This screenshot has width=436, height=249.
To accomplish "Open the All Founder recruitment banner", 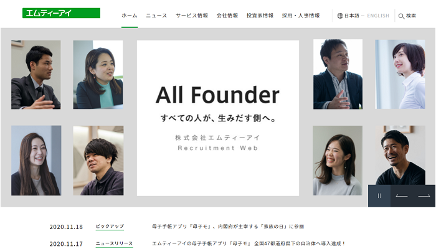I will tap(218, 118).
